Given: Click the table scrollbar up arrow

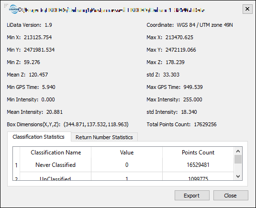Looking at the screenshot, I should coord(238,151).
